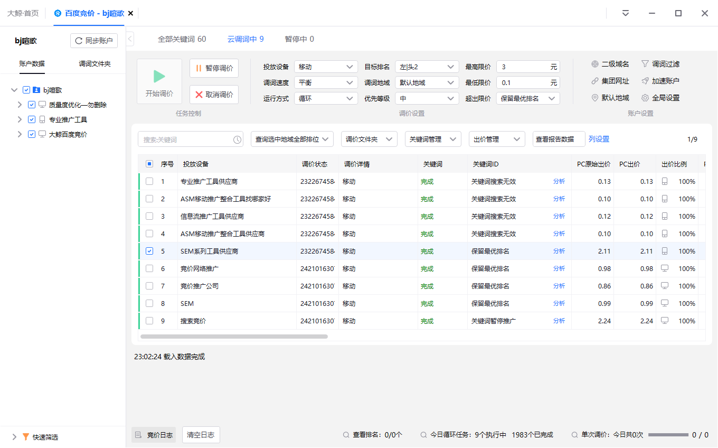The width and height of the screenshot is (718, 448).
Task: Uncheck the 大鲸百度竞价 plan checkbox
Action: 32,134
